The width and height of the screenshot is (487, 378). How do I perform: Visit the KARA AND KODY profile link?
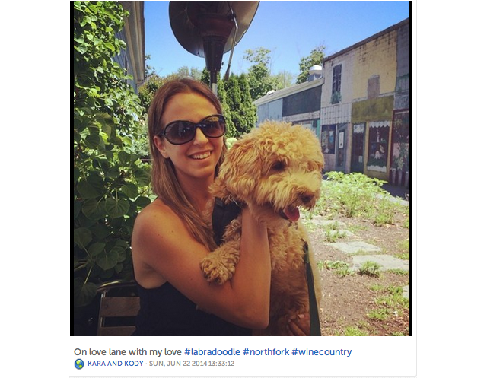click(115, 364)
